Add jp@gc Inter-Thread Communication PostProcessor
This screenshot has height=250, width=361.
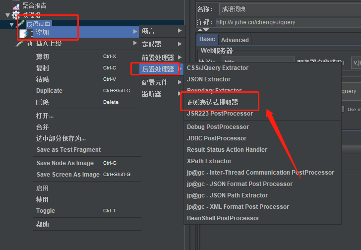262,173
